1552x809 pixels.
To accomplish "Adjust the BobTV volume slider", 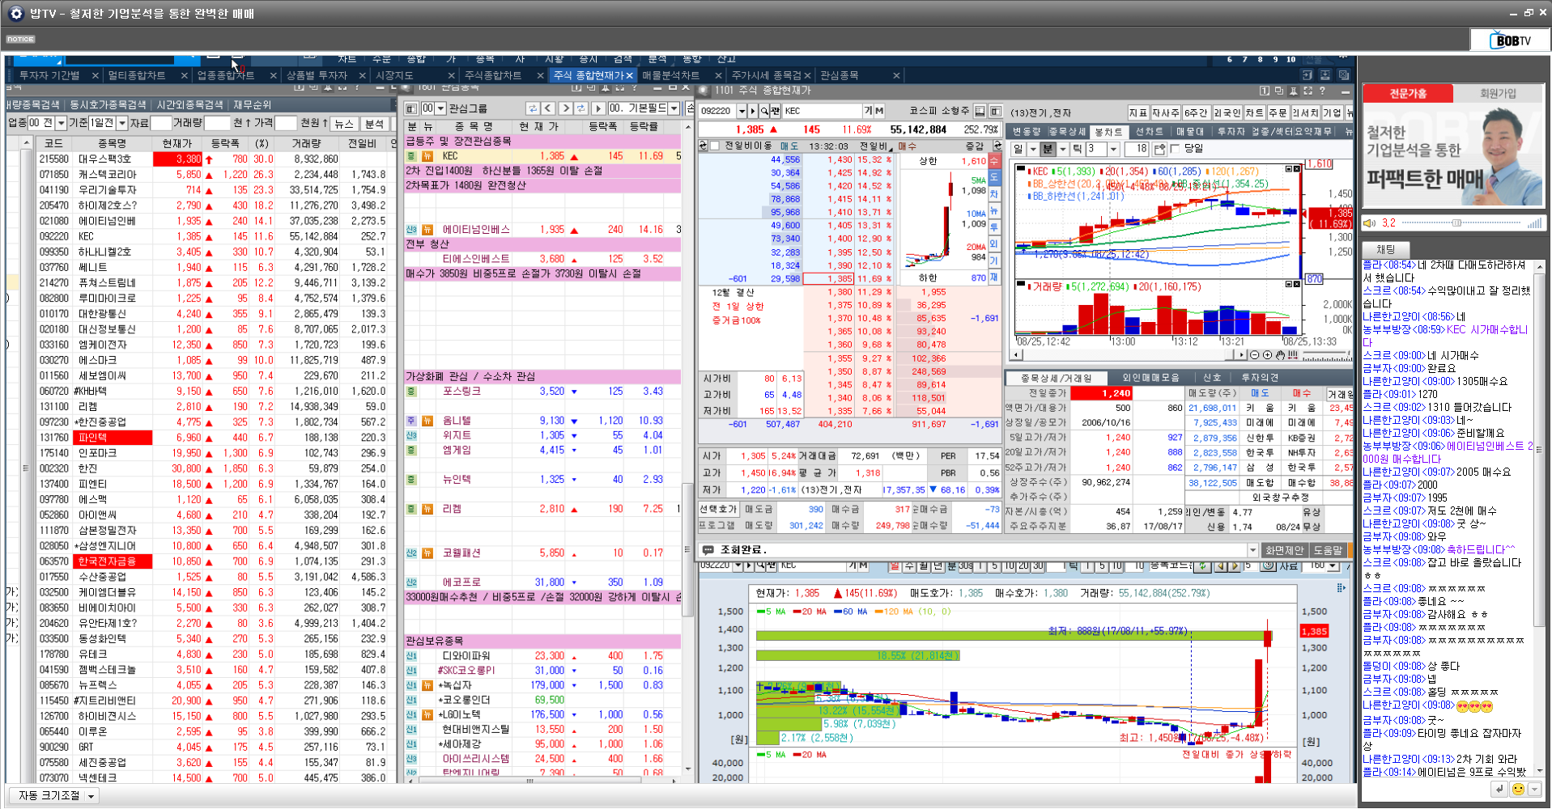I will [x=1456, y=222].
